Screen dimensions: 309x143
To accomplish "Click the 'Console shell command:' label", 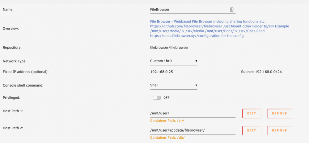I will point(23,85).
